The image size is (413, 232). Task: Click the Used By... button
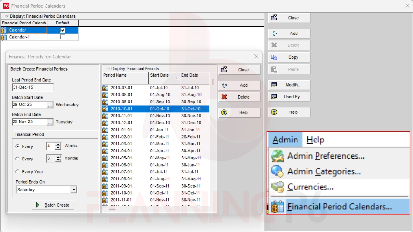(289, 97)
